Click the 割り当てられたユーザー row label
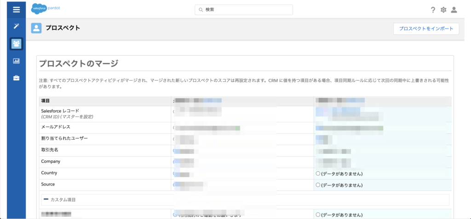 coord(64,138)
